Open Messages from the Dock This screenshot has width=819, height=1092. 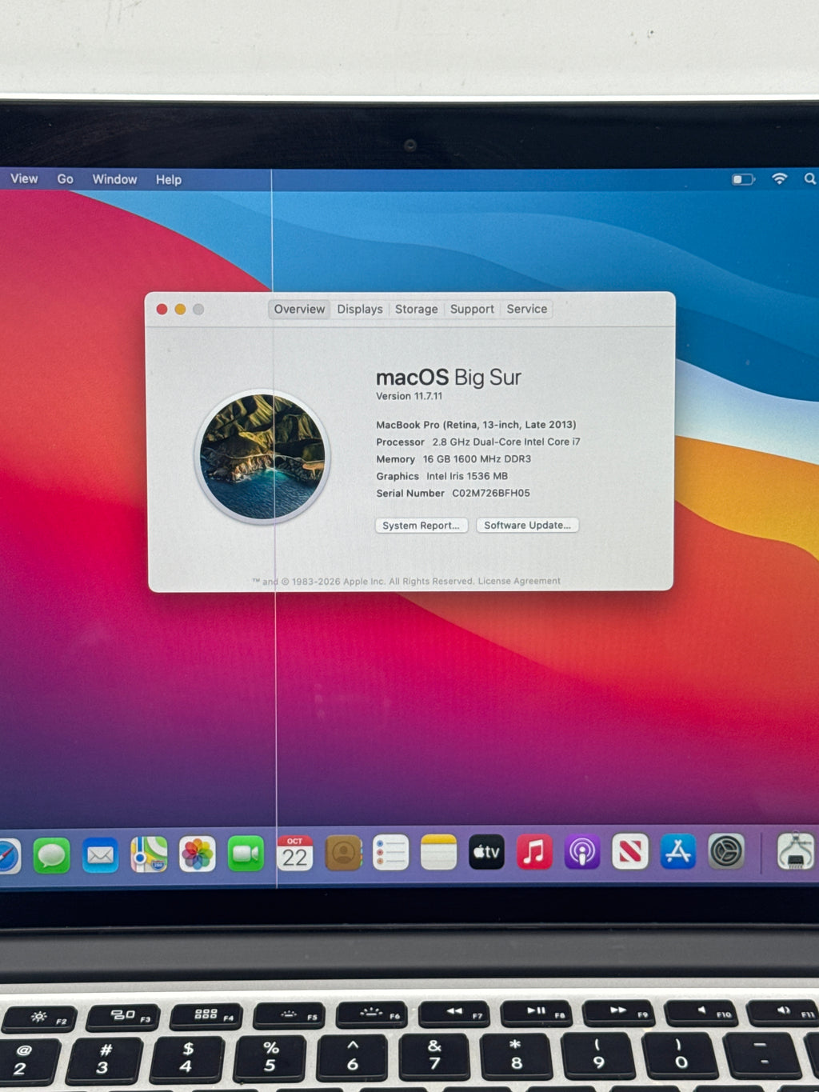point(52,855)
